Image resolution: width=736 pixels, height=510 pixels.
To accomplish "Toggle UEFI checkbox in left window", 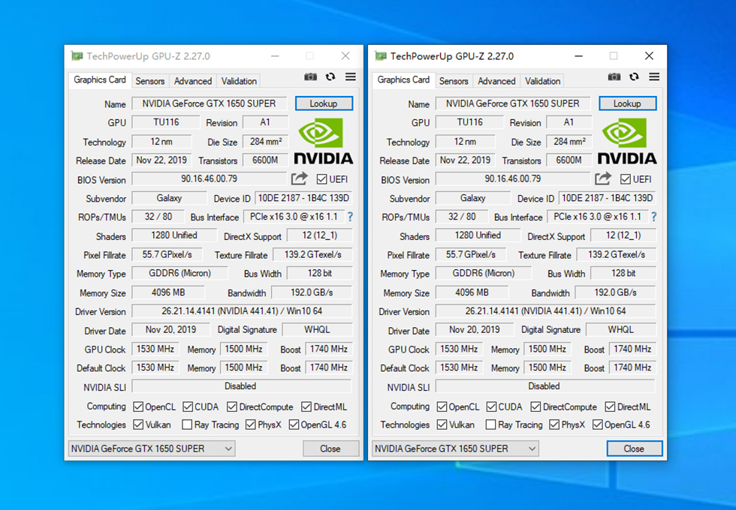I will tap(322, 179).
